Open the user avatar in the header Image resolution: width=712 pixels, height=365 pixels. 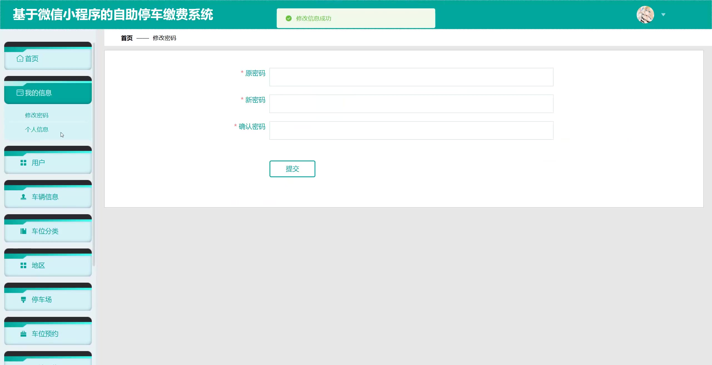point(645,14)
